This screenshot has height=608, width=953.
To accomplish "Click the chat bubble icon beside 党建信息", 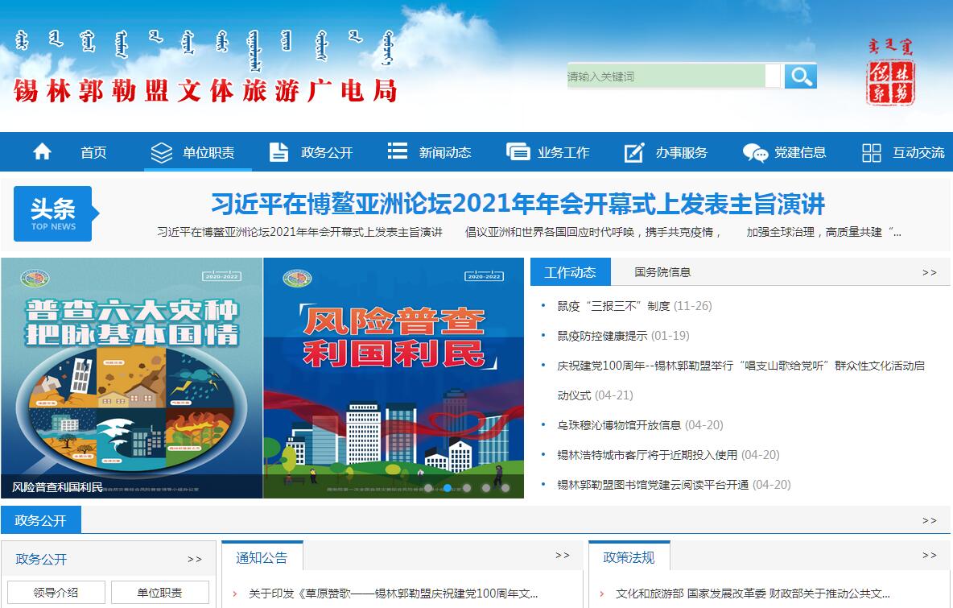I will tap(754, 152).
